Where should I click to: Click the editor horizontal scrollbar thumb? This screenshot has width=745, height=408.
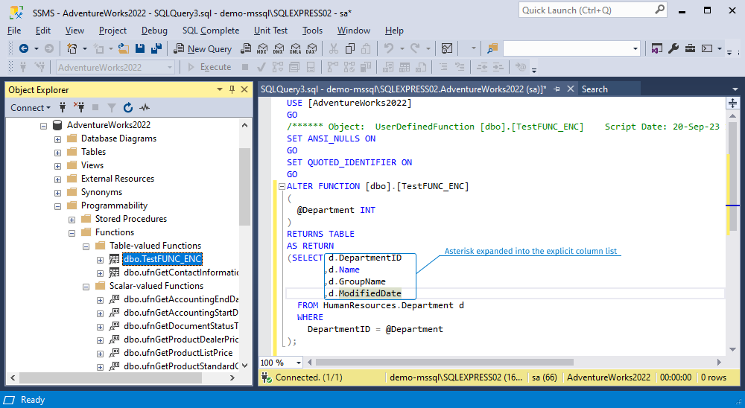[x=444, y=363]
